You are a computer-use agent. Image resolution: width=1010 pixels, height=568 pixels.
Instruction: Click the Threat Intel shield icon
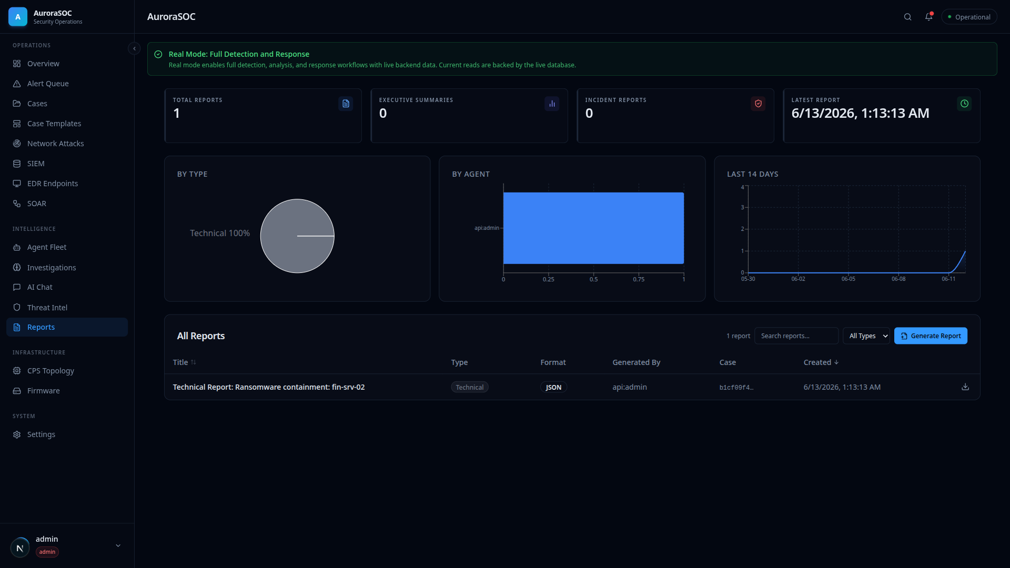[17, 307]
